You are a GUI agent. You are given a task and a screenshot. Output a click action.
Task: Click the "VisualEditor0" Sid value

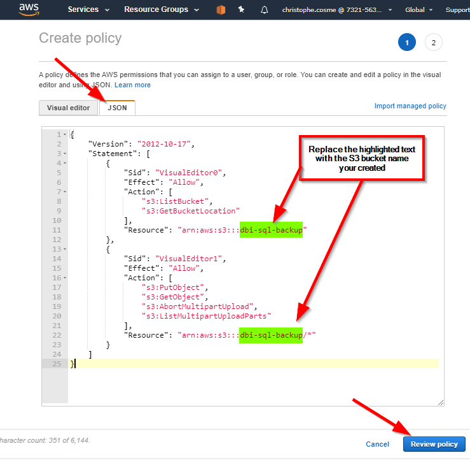(x=189, y=173)
